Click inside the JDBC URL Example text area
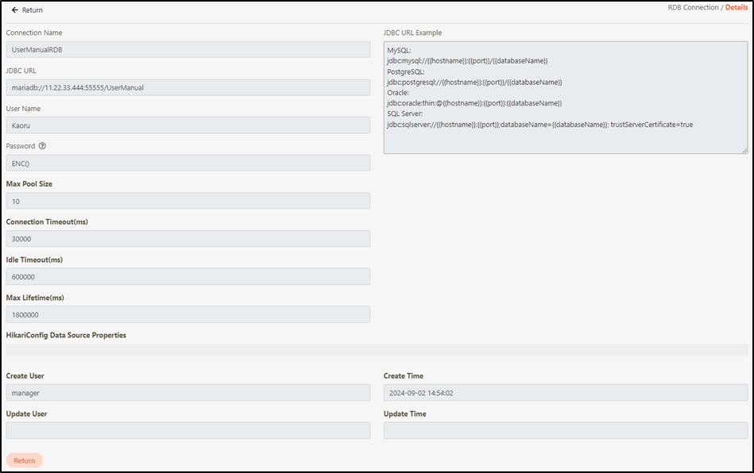 click(x=565, y=97)
